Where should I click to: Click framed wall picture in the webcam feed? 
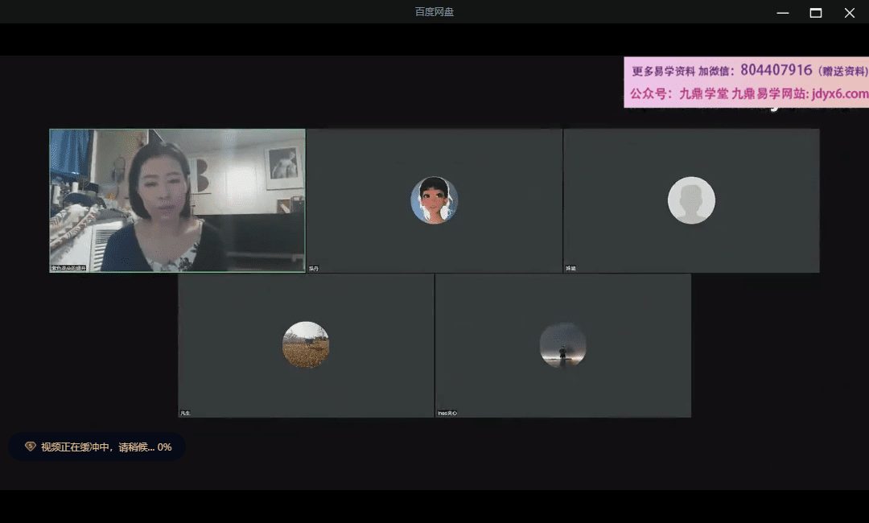[x=284, y=167]
